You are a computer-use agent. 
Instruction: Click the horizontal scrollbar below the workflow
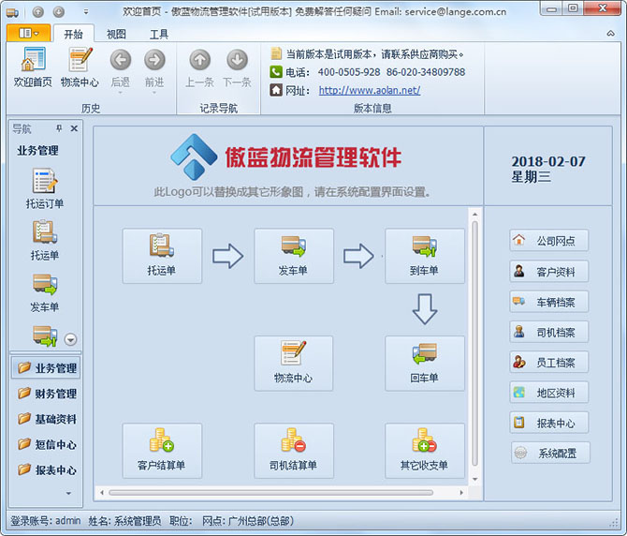point(281,492)
